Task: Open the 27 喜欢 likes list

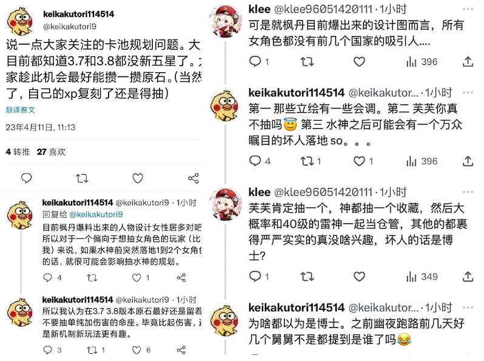Action: pos(51,152)
